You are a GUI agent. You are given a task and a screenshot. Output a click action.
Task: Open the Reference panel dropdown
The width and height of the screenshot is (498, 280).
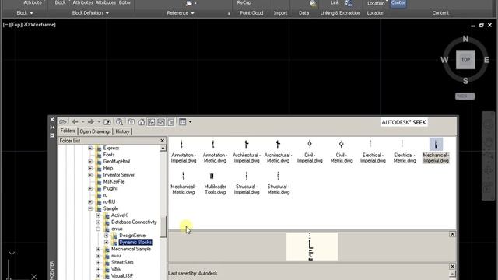click(x=181, y=13)
